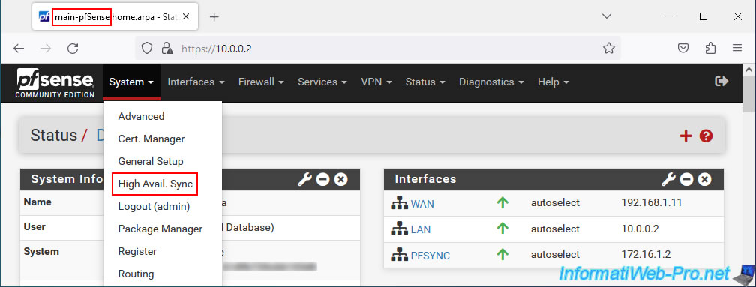This screenshot has height=287, width=756.
Task: Click autoselect in the WAN row
Action: (555, 203)
